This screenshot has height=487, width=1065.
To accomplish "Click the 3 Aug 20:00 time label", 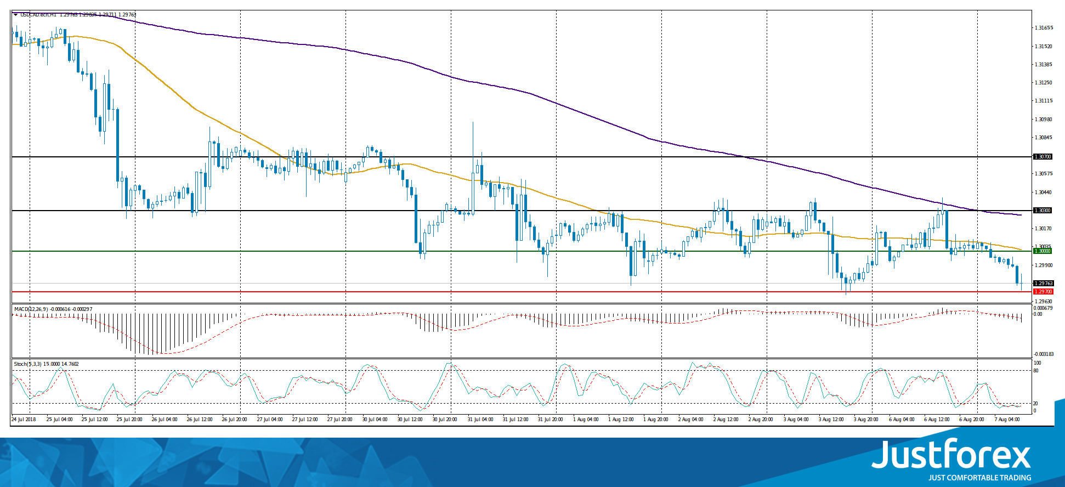I will 866,420.
